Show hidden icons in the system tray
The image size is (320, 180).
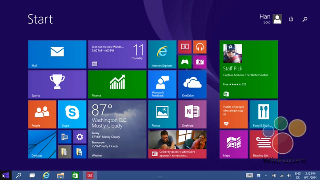(266, 176)
